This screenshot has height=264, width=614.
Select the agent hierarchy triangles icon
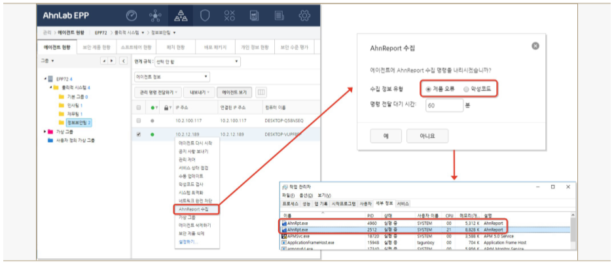click(x=181, y=16)
